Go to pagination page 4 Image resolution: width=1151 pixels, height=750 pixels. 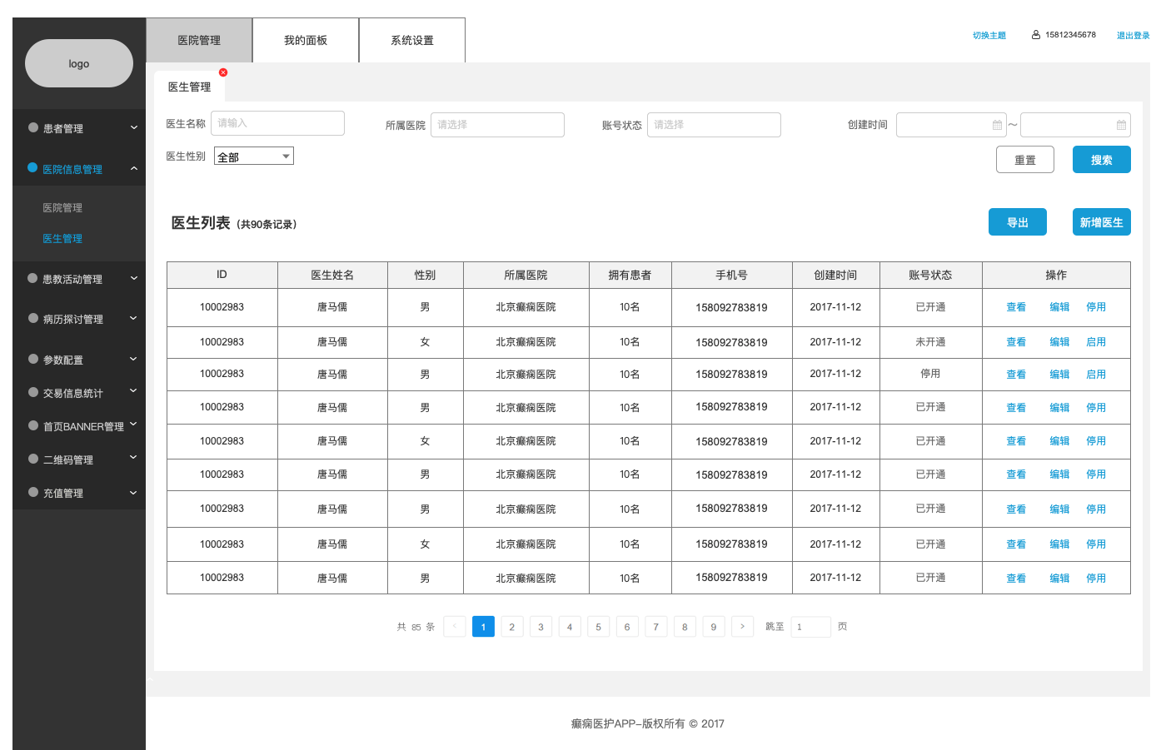point(570,627)
